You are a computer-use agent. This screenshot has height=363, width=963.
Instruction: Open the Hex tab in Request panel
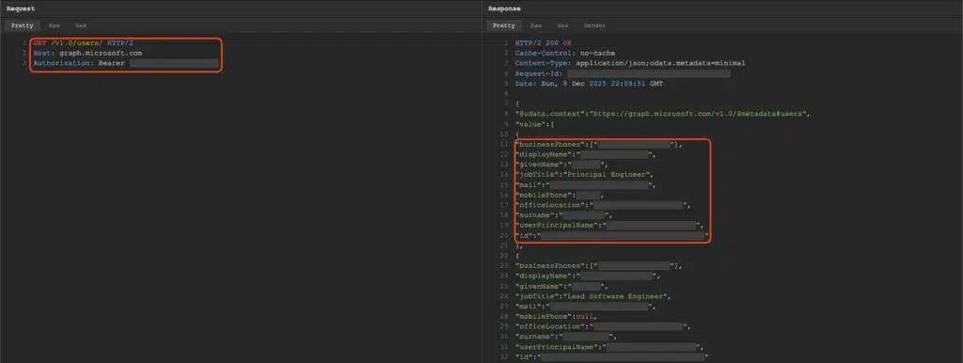[x=81, y=25]
